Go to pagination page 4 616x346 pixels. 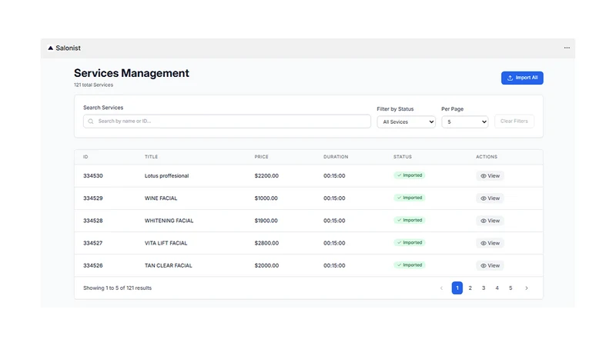(x=497, y=288)
